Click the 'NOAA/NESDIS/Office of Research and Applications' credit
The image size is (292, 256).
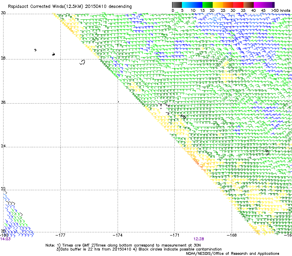(x=232, y=254)
